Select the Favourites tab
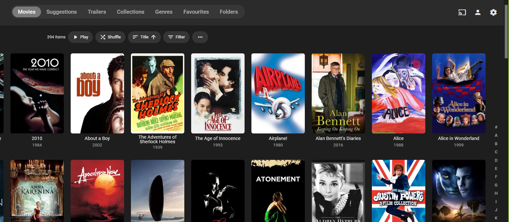509x222 pixels. tap(196, 12)
